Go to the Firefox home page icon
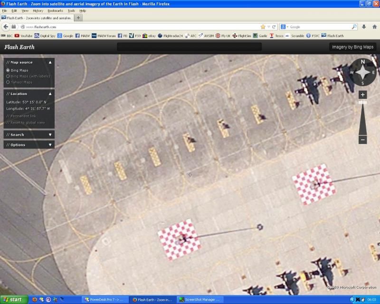The height and width of the screenshot is (304, 380). click(374, 27)
